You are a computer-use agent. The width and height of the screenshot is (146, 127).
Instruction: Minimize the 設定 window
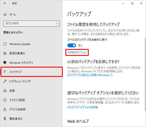click(123, 3)
